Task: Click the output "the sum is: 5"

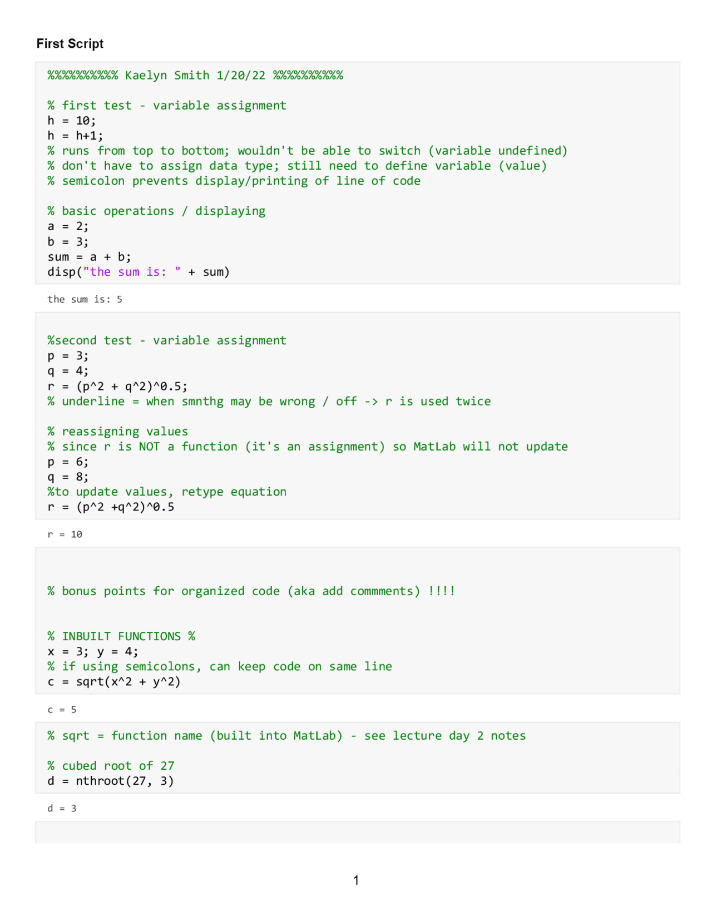Action: point(85,299)
